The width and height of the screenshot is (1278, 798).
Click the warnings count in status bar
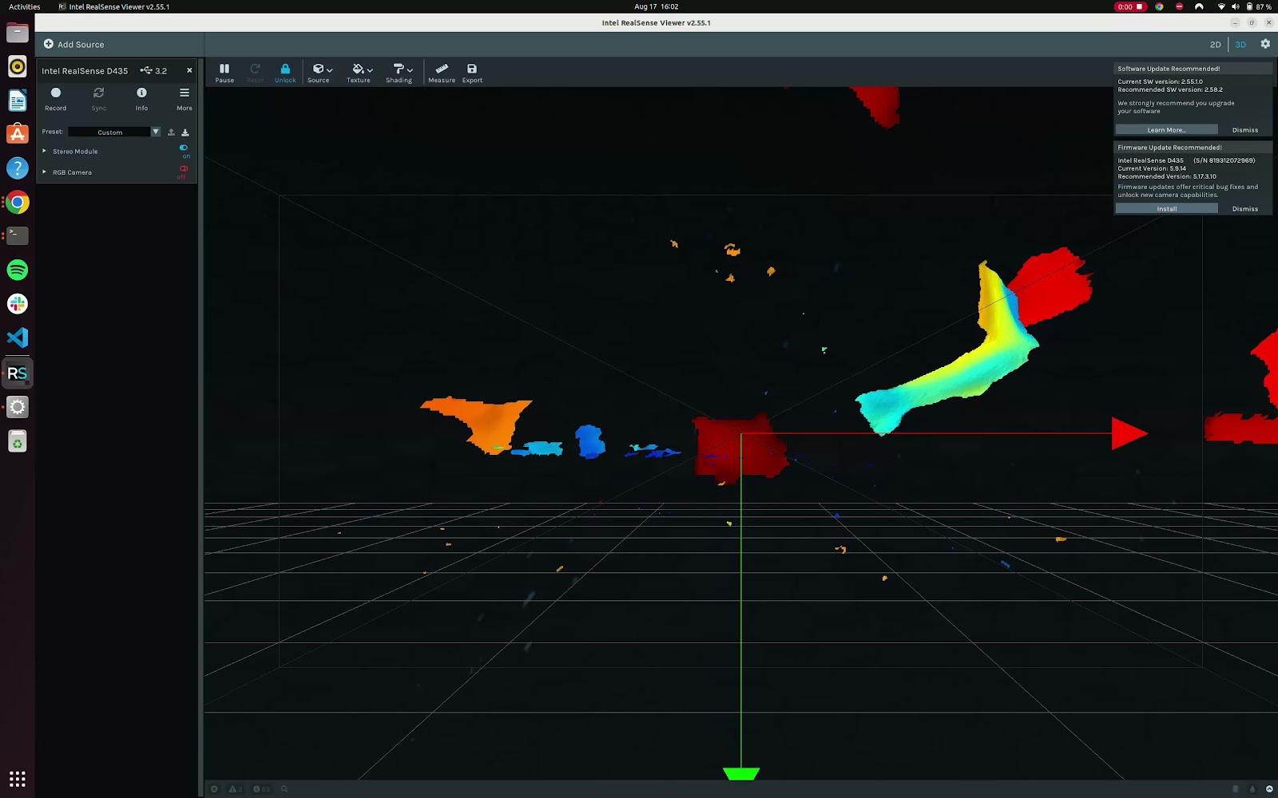tap(236, 789)
